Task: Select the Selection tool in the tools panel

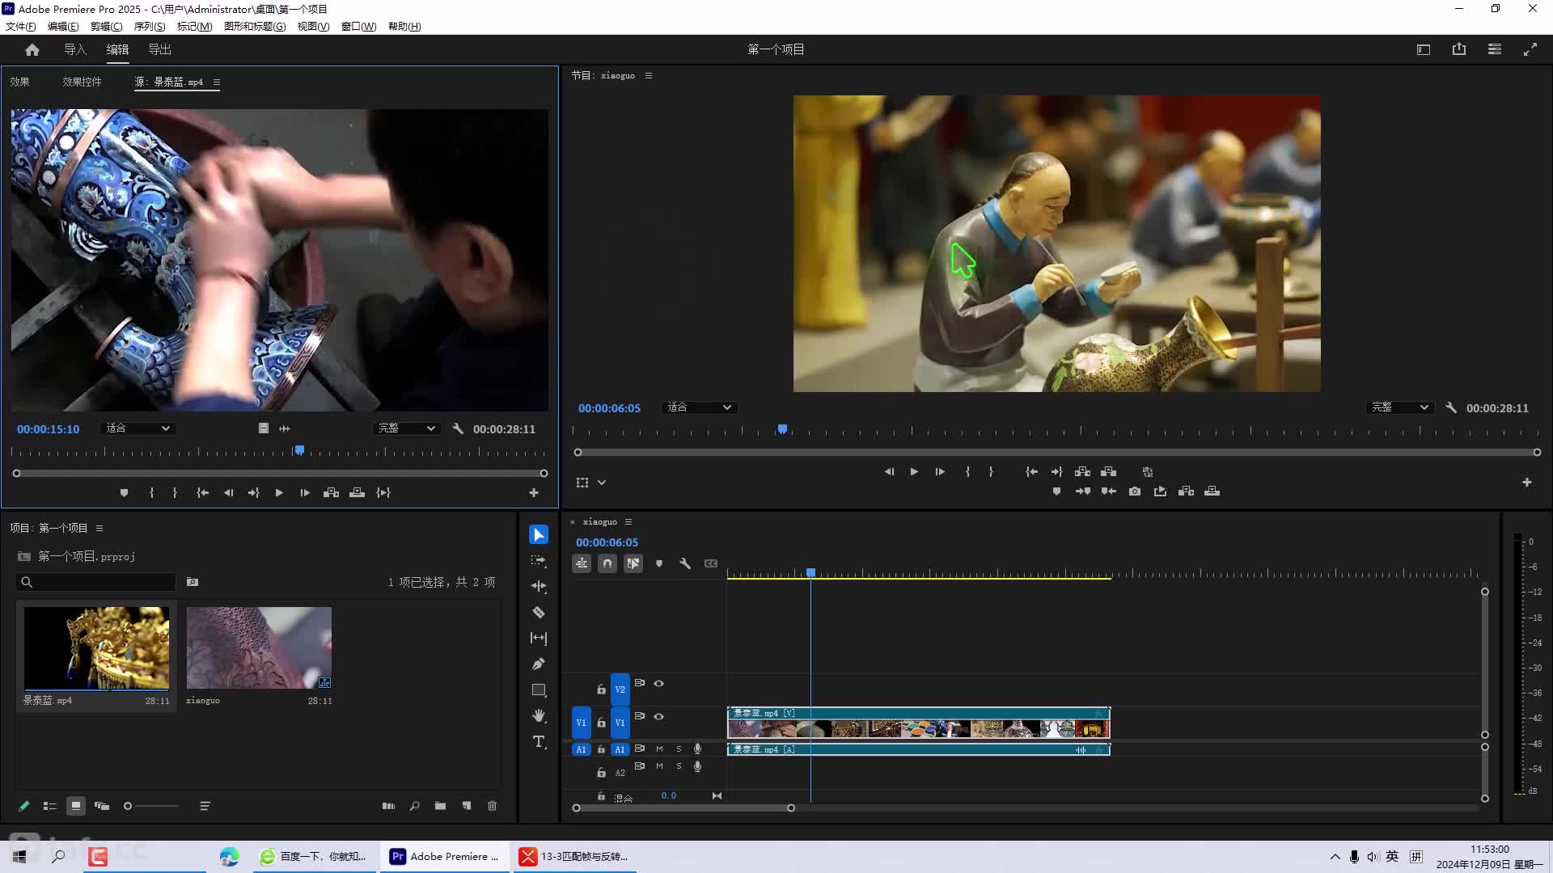Action: pyautogui.click(x=539, y=535)
